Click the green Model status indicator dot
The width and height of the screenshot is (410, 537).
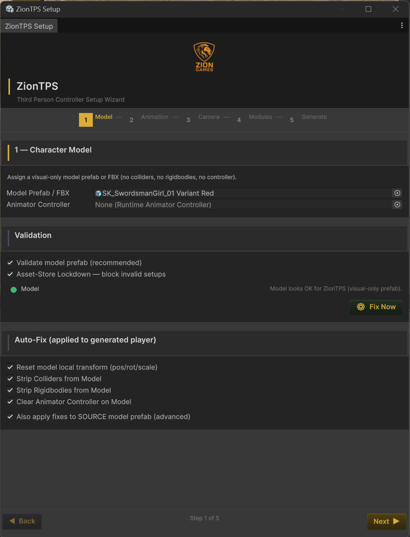click(x=14, y=290)
